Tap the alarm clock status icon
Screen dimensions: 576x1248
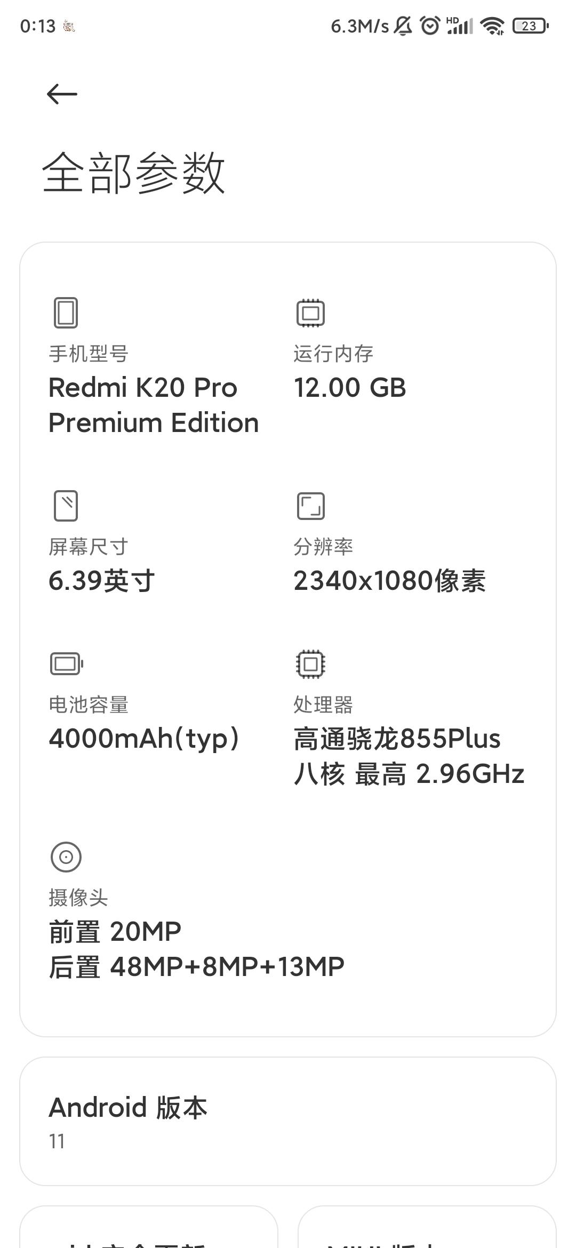[430, 26]
